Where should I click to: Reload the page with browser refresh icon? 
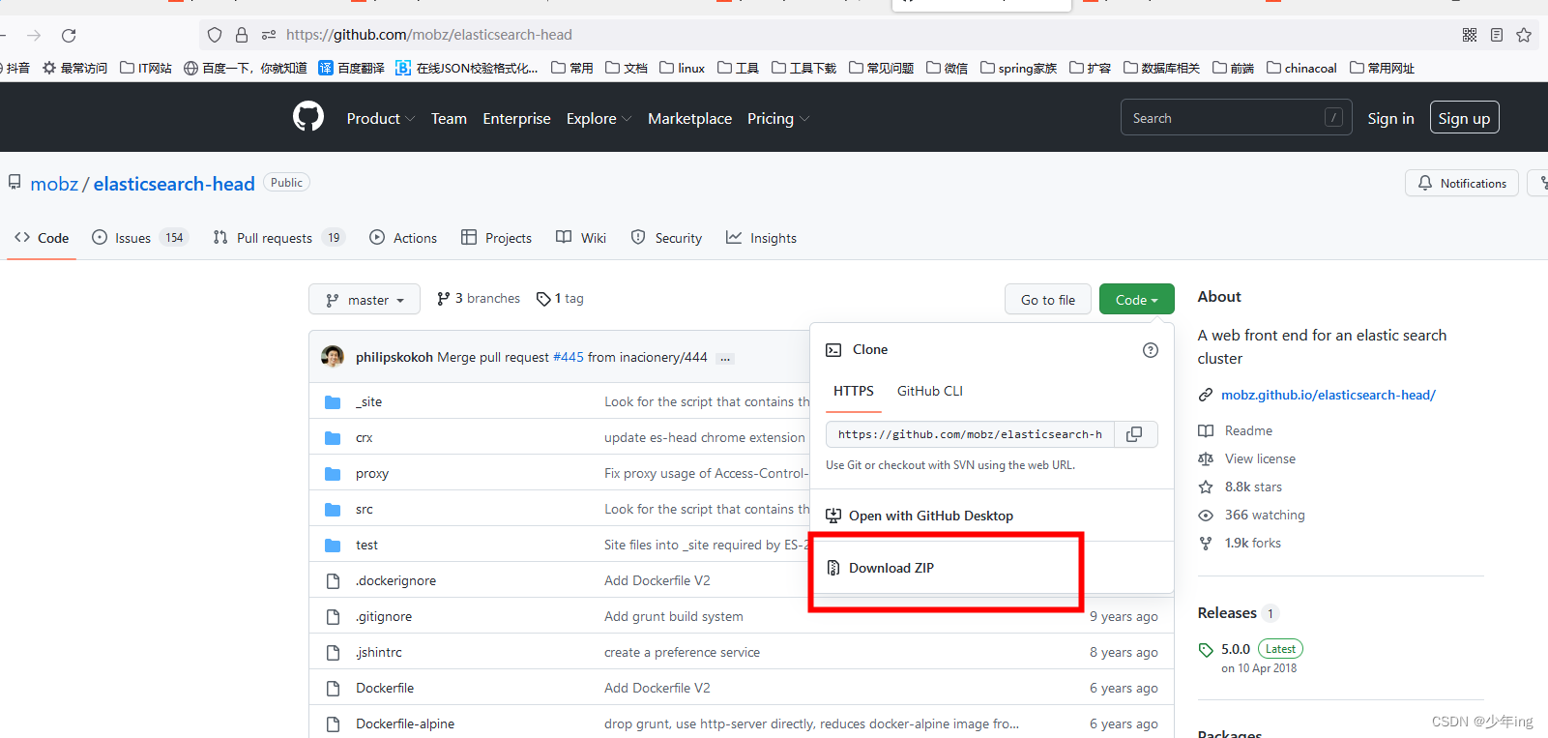click(69, 35)
